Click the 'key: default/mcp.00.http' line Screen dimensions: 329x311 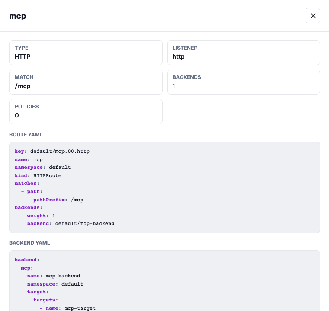tap(52, 152)
